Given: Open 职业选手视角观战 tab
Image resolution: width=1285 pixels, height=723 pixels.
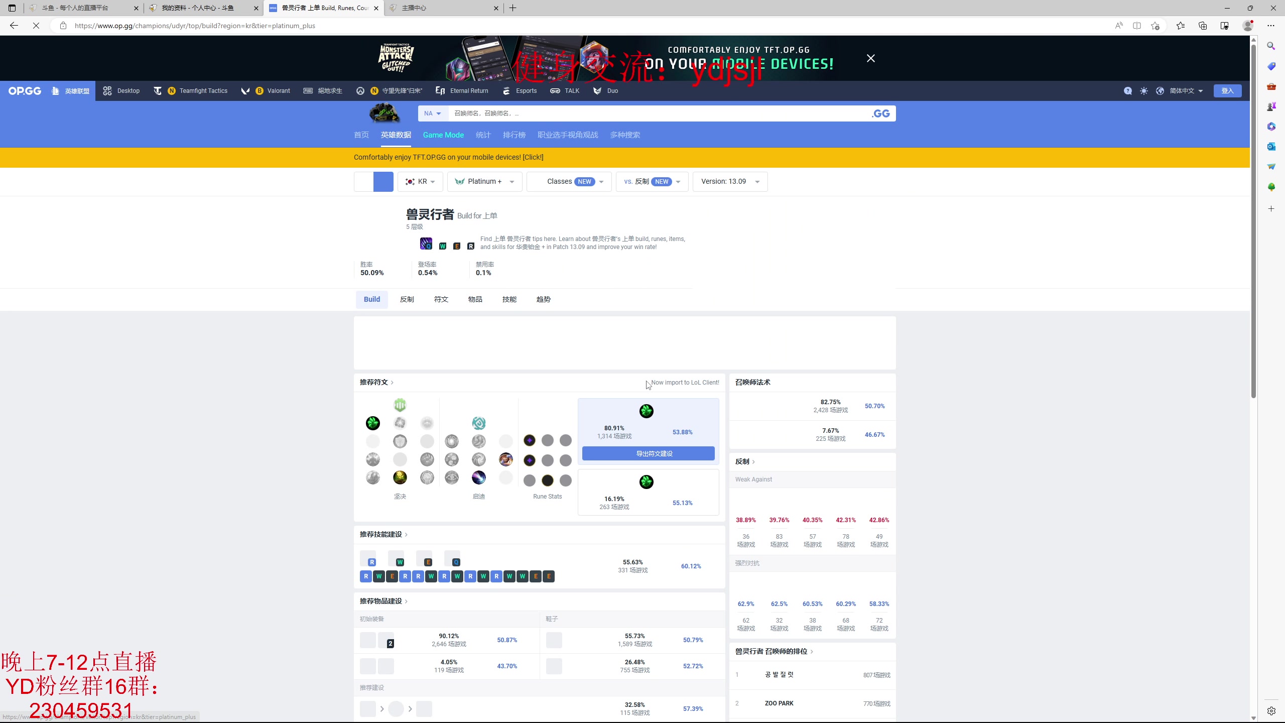Looking at the screenshot, I should [568, 135].
